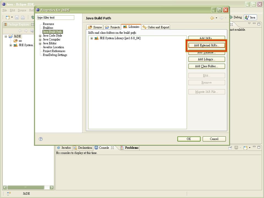This screenshot has width=264, height=198.
Task: Cancel the Properties dialog
Action: coord(214,139)
